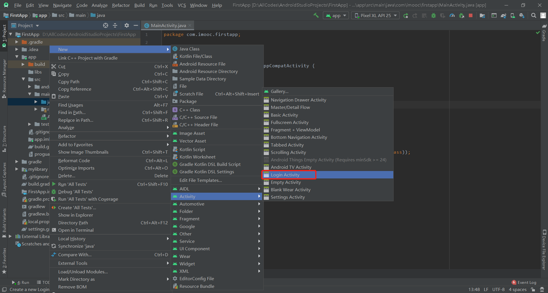
Task: Click the Run app green icon
Action: [x=406, y=16]
